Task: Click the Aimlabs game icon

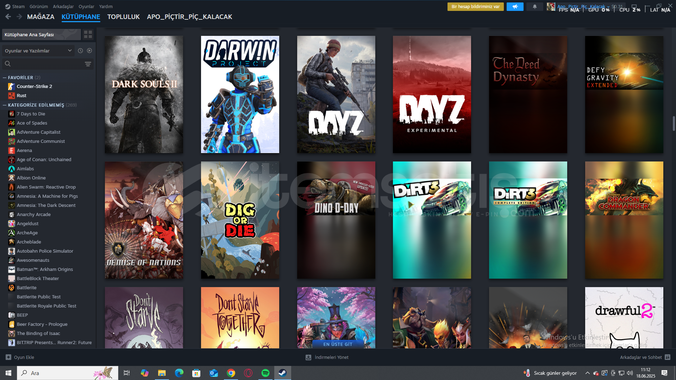Action: (x=12, y=169)
